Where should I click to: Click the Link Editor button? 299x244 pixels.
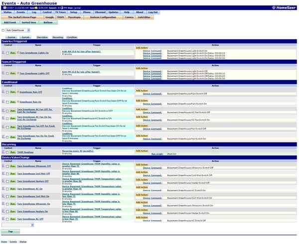(x=144, y=17)
